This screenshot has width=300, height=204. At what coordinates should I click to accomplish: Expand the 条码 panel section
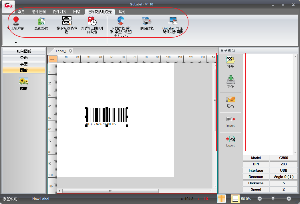[x=24, y=58]
